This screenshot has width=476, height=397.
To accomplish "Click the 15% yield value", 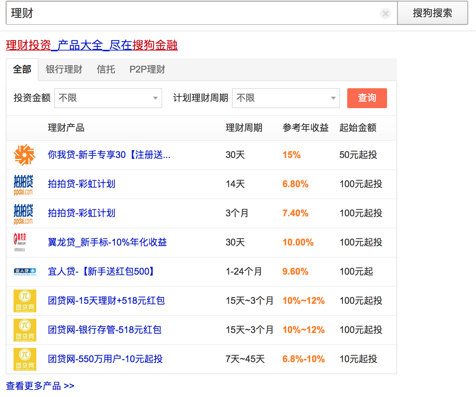I will pos(292,155).
